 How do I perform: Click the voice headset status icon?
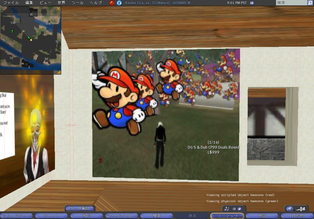pyautogui.click(x=119, y=3)
